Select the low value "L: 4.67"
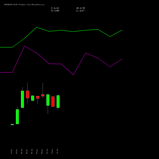 coord(80,11)
